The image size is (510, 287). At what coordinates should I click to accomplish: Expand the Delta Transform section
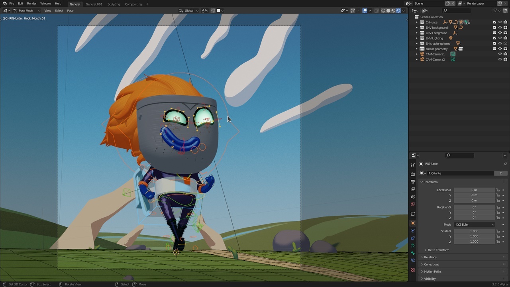coord(438,250)
